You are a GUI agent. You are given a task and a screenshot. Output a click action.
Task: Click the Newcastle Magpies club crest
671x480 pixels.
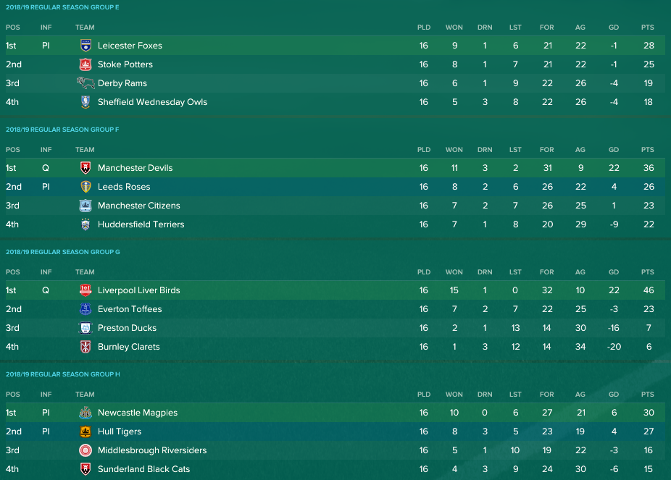86,413
